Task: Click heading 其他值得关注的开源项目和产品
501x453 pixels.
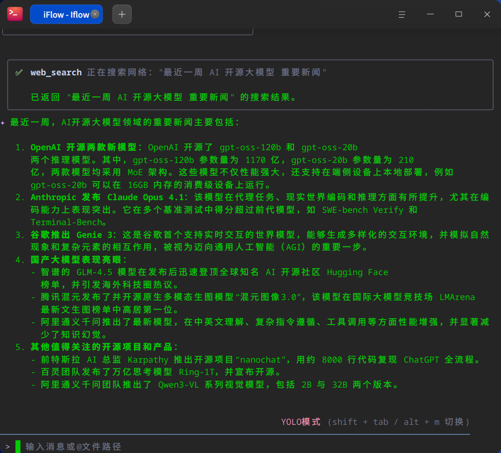Action: coord(102,347)
